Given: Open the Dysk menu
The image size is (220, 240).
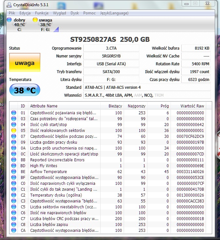Looking at the screenshot, I should coord(75,13).
